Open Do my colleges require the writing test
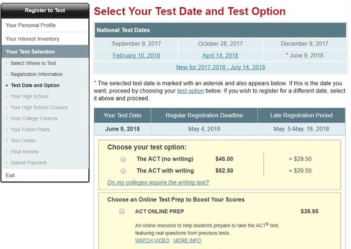The height and width of the screenshot is (249, 351). pyautogui.click(x=158, y=182)
